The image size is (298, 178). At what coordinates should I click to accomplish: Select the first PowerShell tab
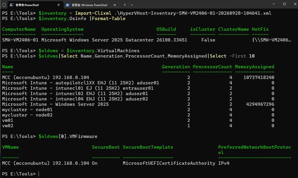coord(35,5)
